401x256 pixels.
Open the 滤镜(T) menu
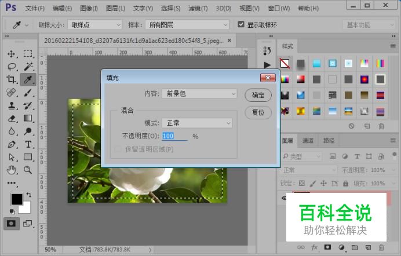198,8
